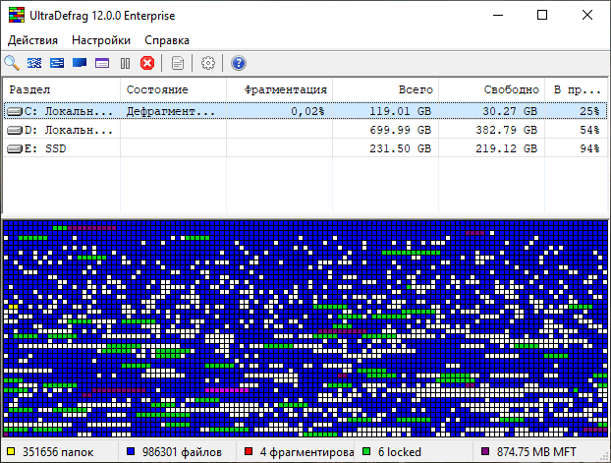Viewport: 611px width, 463px height.
Task: Click the Defragment toolbar icon
Action: coord(35,63)
